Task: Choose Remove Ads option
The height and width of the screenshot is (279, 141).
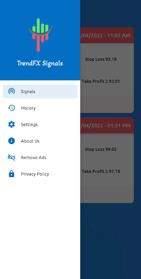Action: coord(40,158)
